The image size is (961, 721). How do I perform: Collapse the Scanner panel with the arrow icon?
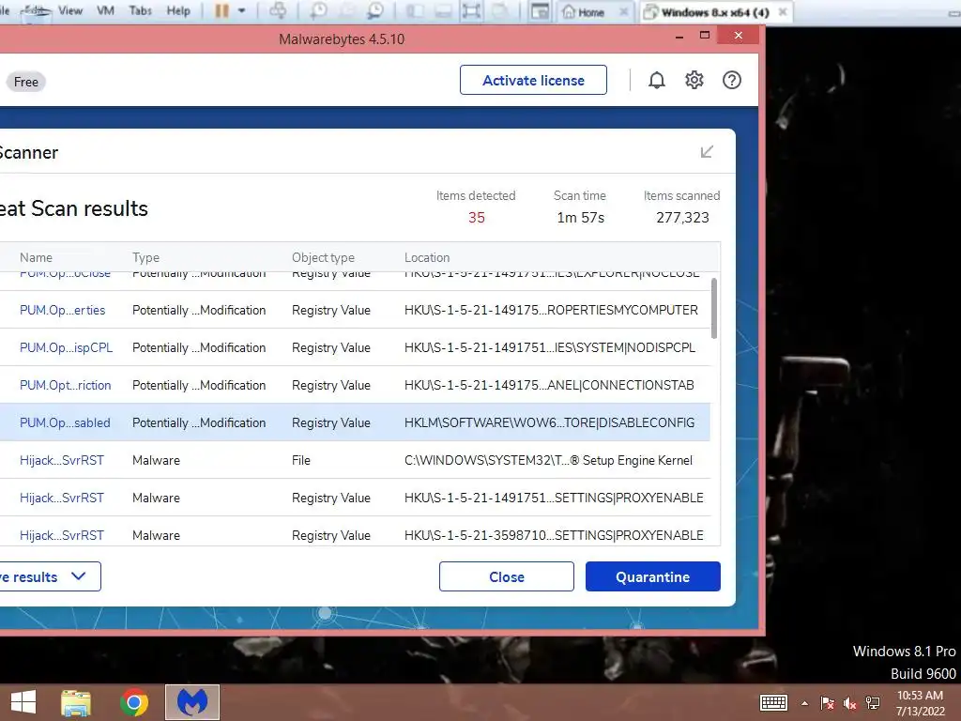(707, 151)
